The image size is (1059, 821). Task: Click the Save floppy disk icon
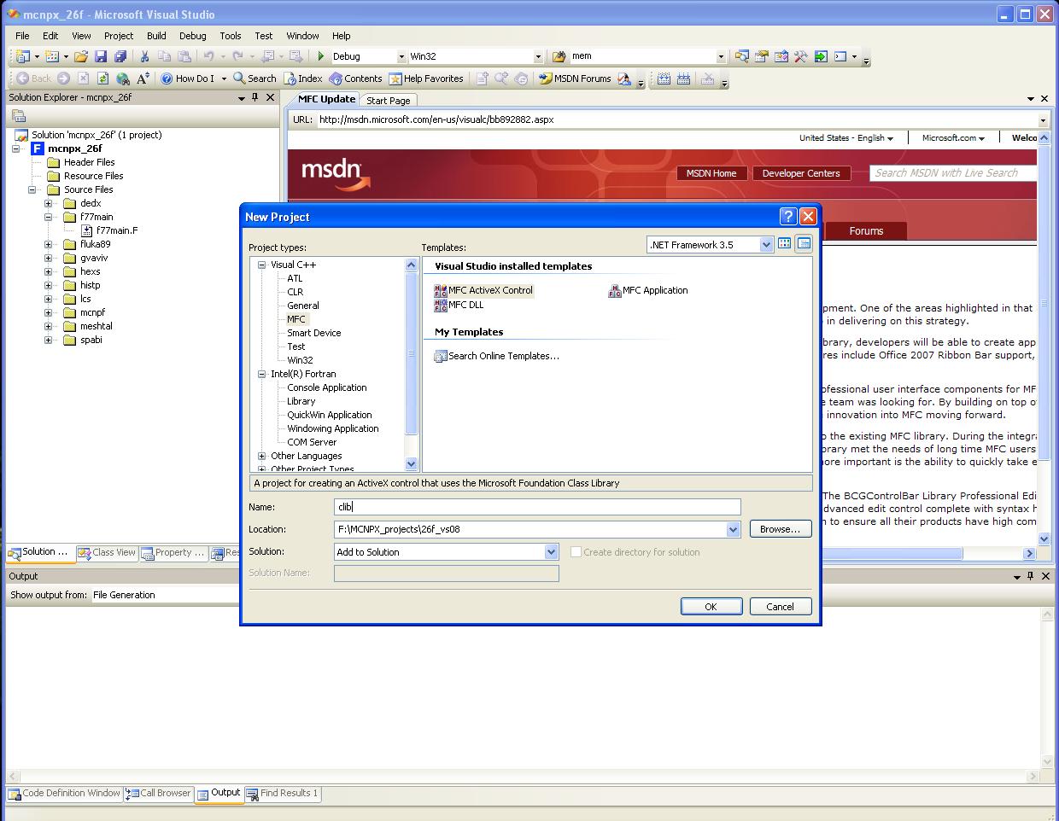101,56
